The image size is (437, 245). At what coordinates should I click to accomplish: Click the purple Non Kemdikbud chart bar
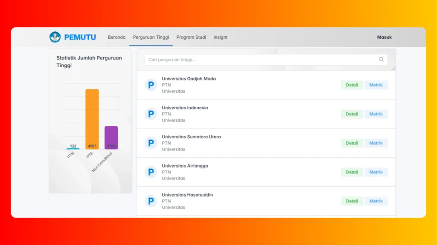[x=111, y=137]
